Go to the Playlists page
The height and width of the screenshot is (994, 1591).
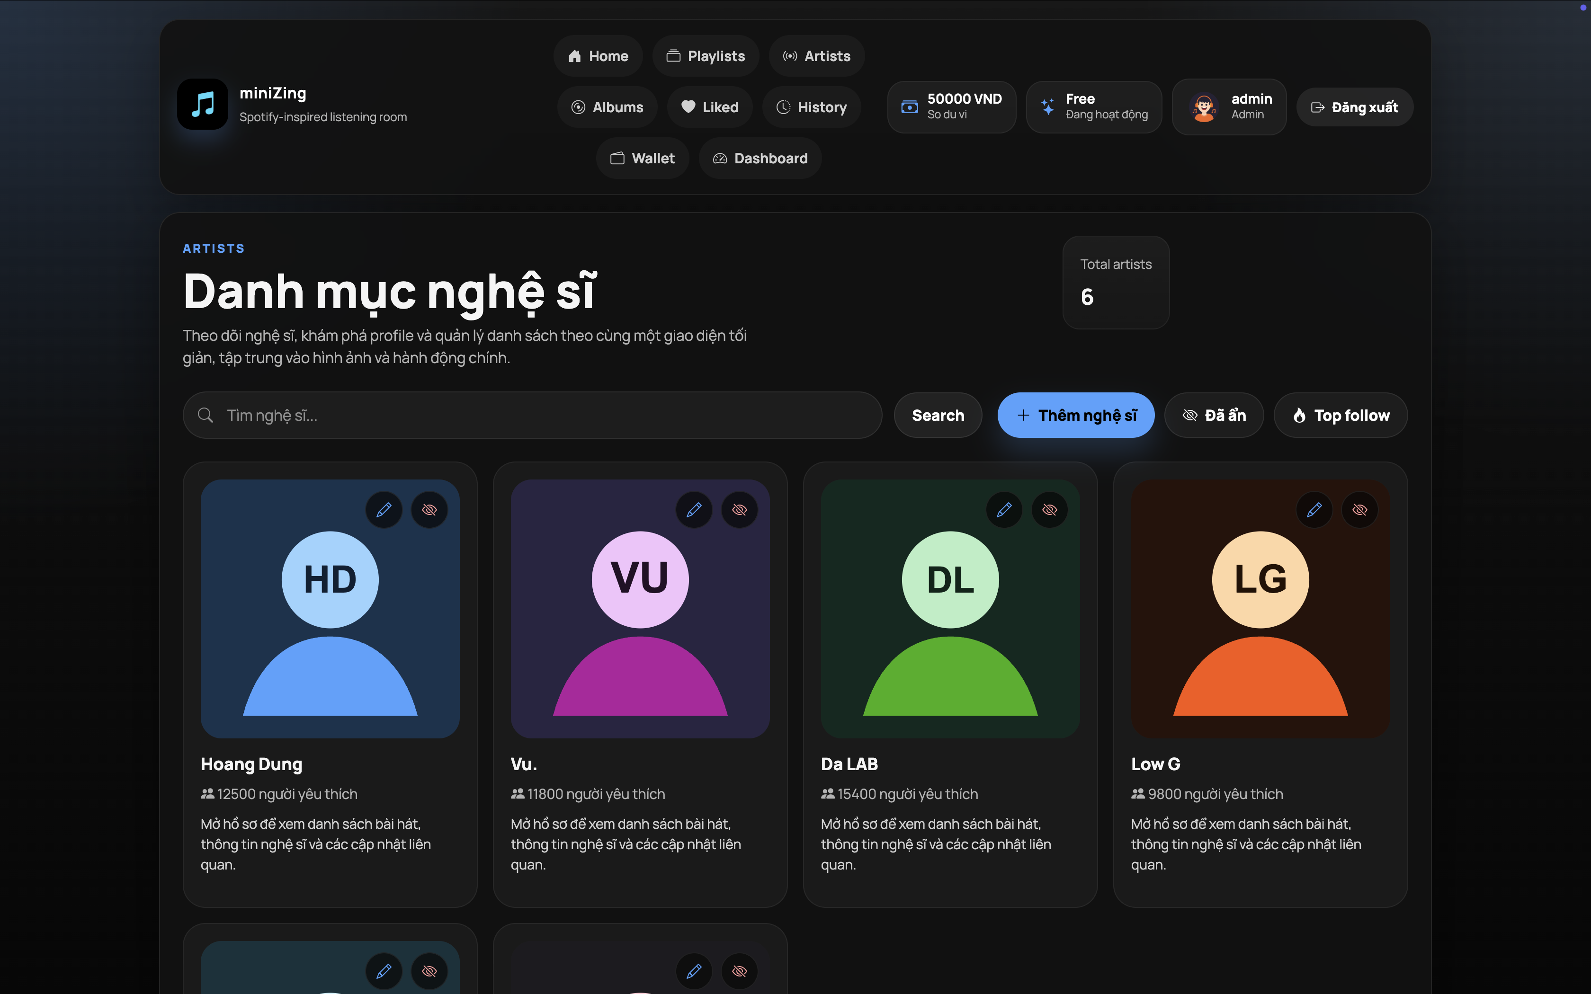(x=706, y=56)
